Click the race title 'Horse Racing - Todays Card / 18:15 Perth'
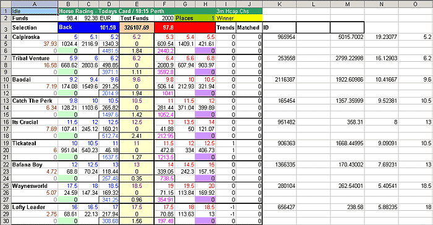Screen dimensions: 433x225 click(111, 11)
